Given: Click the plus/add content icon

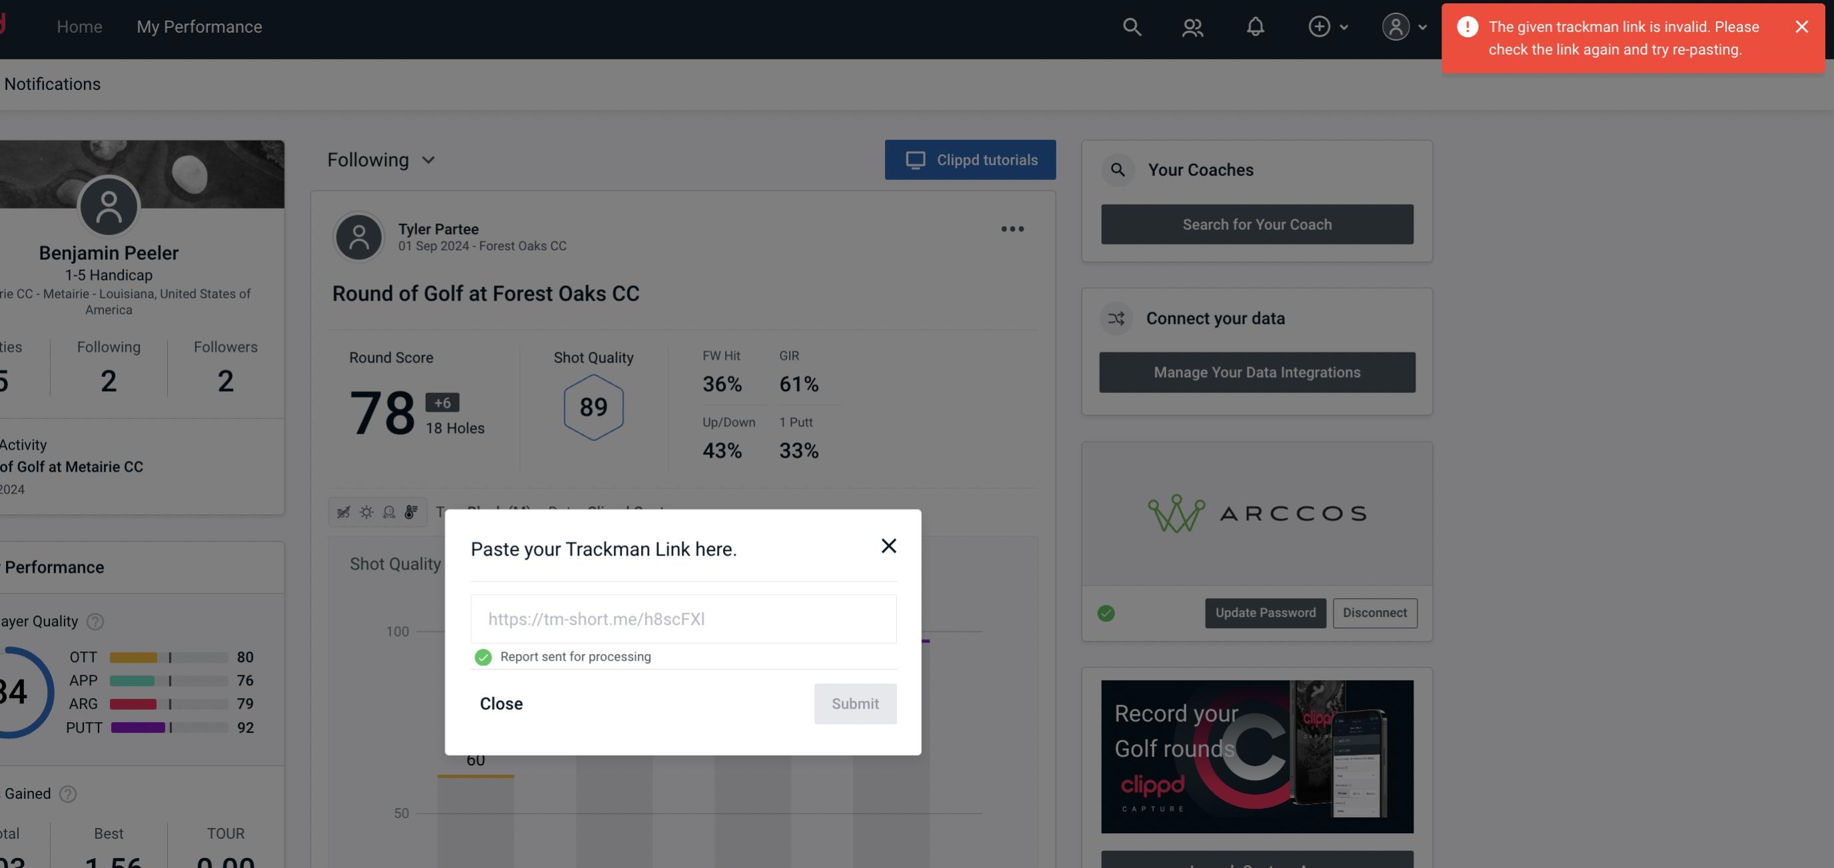Looking at the screenshot, I should pyautogui.click(x=1320, y=26).
